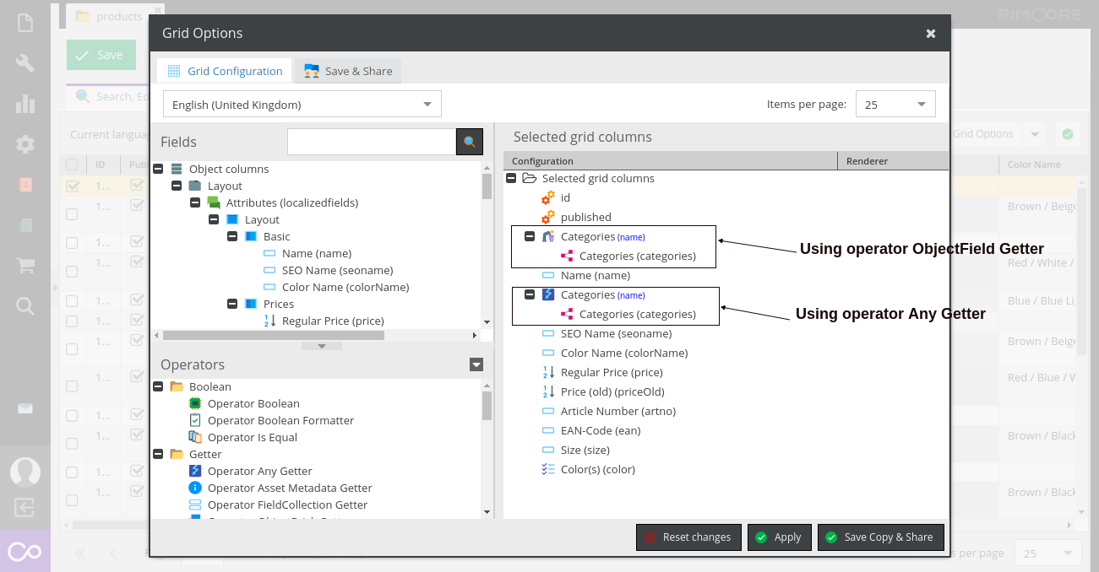Click the logout icon in sidebar
The image size is (1099, 572).
coord(25,507)
